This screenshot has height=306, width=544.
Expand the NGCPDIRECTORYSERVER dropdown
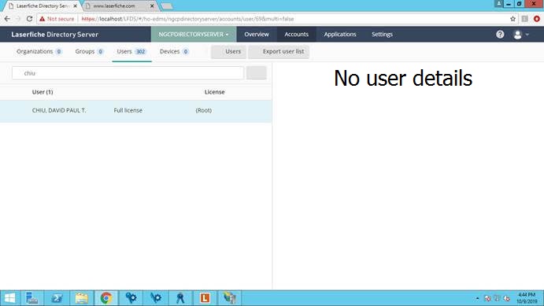(194, 35)
